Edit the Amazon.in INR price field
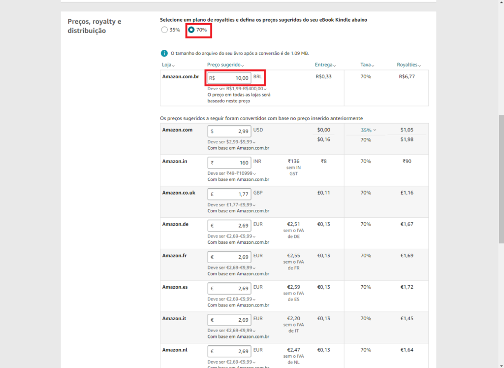Screen dimensions: 504x368 point(229,163)
